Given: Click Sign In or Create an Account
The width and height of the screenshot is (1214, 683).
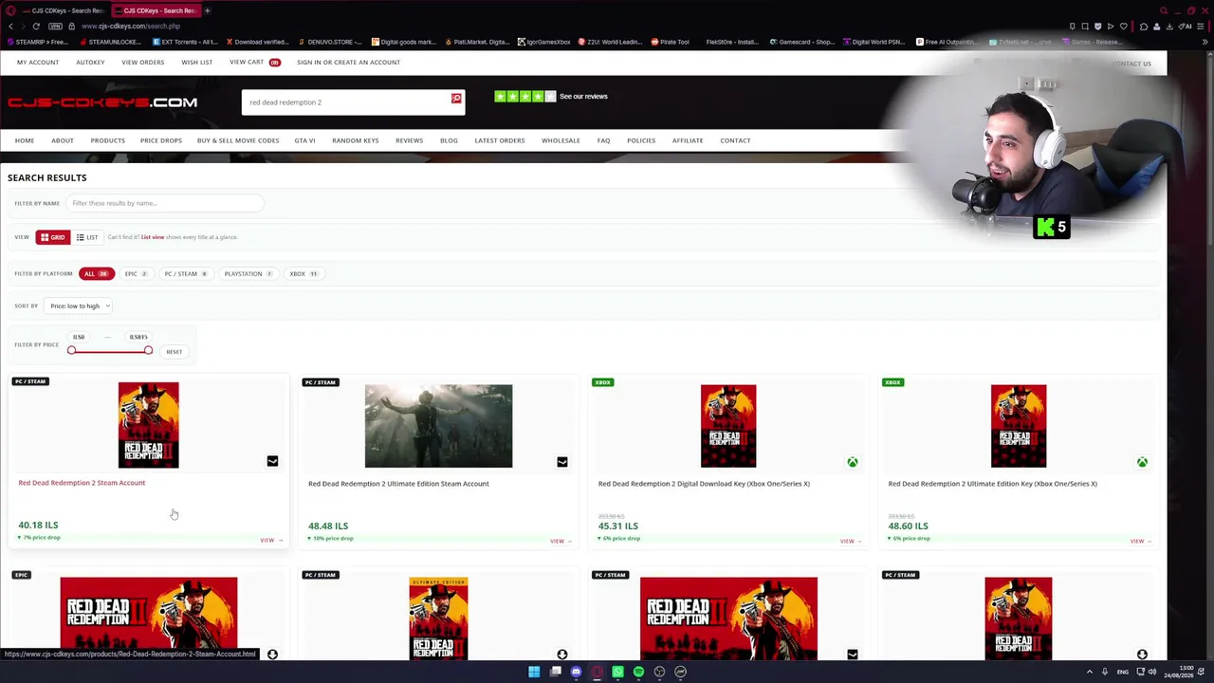Looking at the screenshot, I should point(348,63).
